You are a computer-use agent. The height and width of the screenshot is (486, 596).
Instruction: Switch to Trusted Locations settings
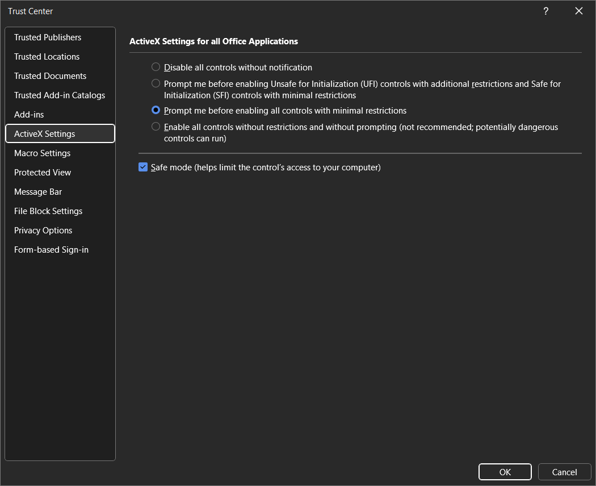coord(47,57)
